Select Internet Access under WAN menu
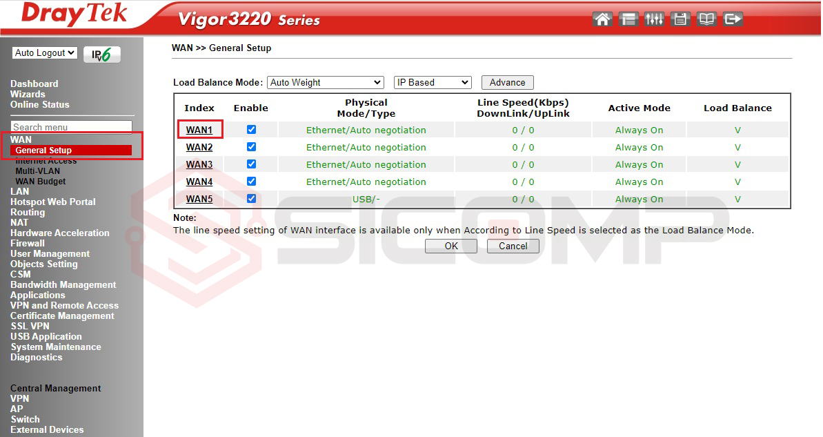 [x=46, y=161]
